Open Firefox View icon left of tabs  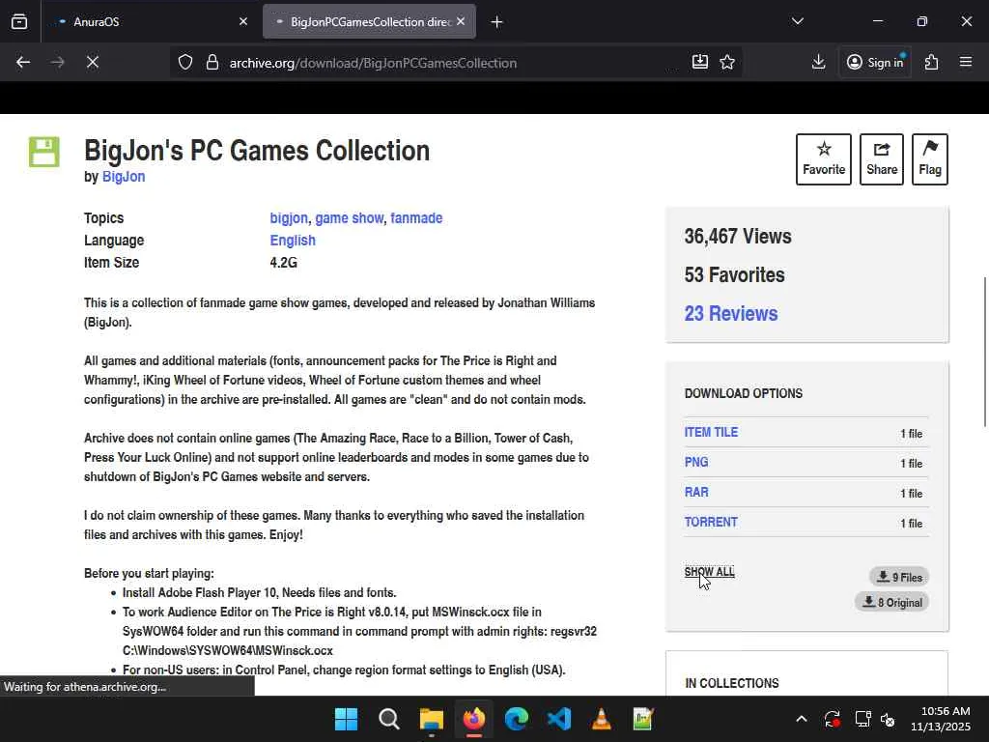tap(19, 21)
